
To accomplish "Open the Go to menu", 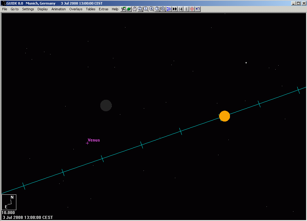I will (x=15, y=9).
